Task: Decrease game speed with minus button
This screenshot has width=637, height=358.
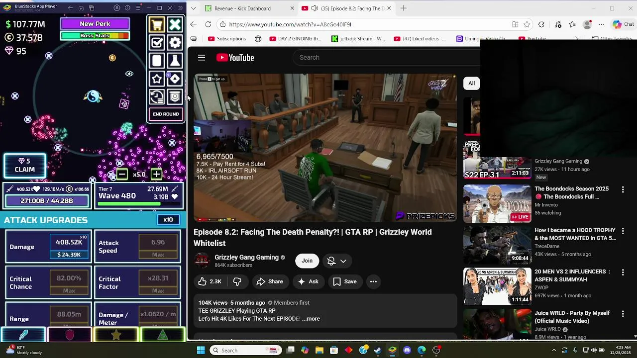Action: (122, 174)
